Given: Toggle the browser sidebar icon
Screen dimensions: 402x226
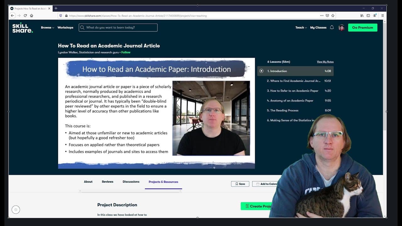Looking at the screenshot, I should click(x=368, y=15).
